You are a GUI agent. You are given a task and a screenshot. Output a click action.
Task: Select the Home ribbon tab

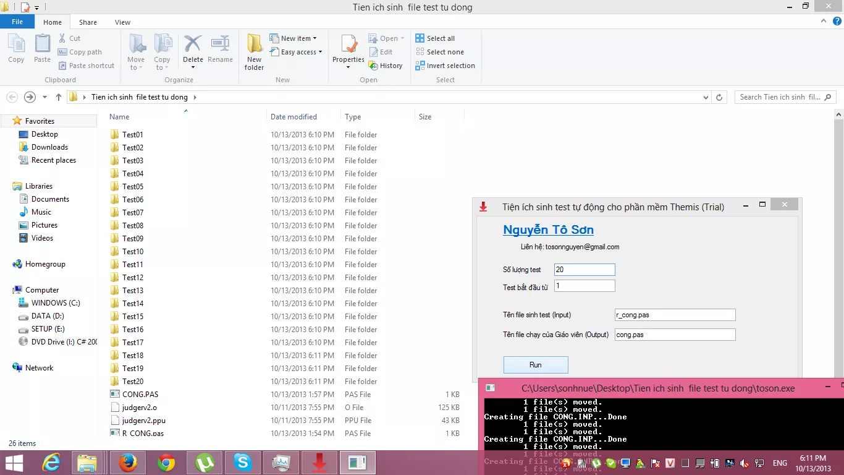tap(53, 22)
